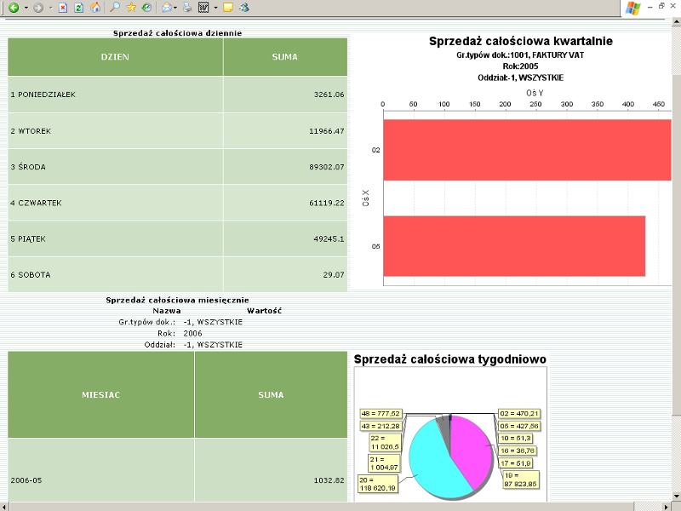681x511 pixels.
Task: Go to Home page icon
Action: (94, 7)
